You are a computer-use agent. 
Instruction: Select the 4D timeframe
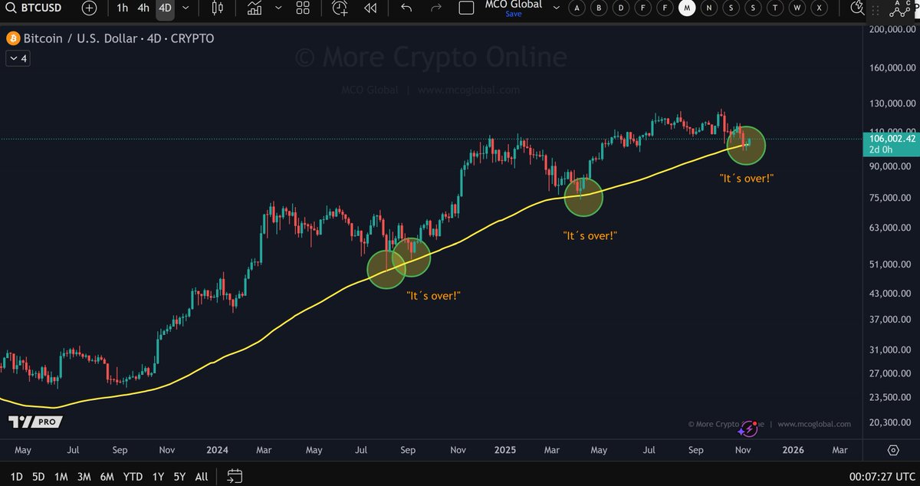[x=165, y=8]
